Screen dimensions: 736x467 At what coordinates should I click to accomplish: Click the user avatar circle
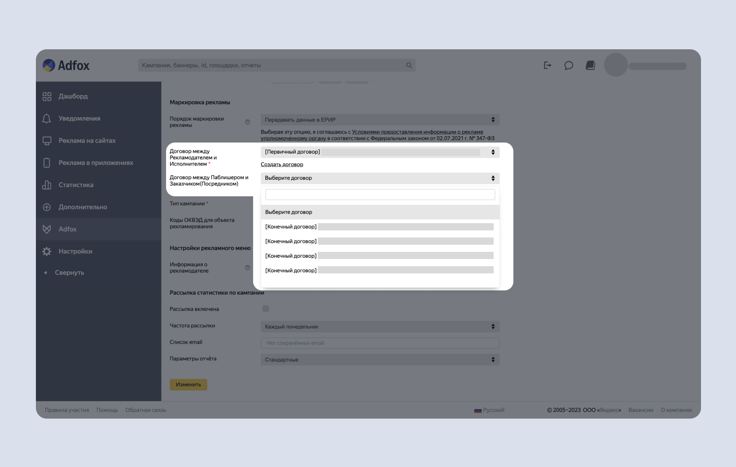pyautogui.click(x=615, y=65)
